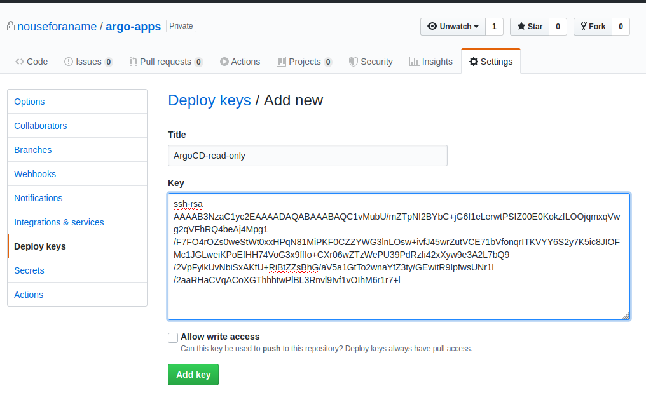Open the Unwatch dropdown menu
Image resolution: width=646 pixels, height=414 pixels.
point(453,27)
